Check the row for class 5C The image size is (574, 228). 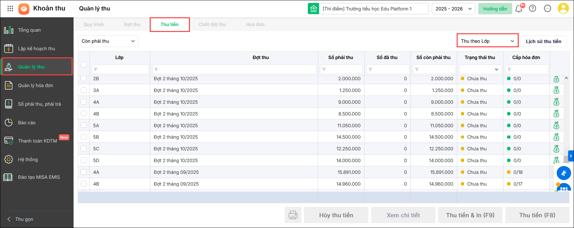pyautogui.click(x=84, y=149)
